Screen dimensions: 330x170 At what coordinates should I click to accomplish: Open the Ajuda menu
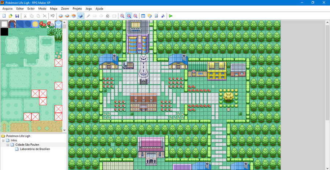click(x=99, y=9)
